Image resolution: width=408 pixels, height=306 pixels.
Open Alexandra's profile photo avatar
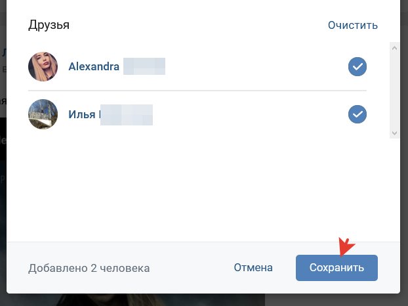point(43,67)
